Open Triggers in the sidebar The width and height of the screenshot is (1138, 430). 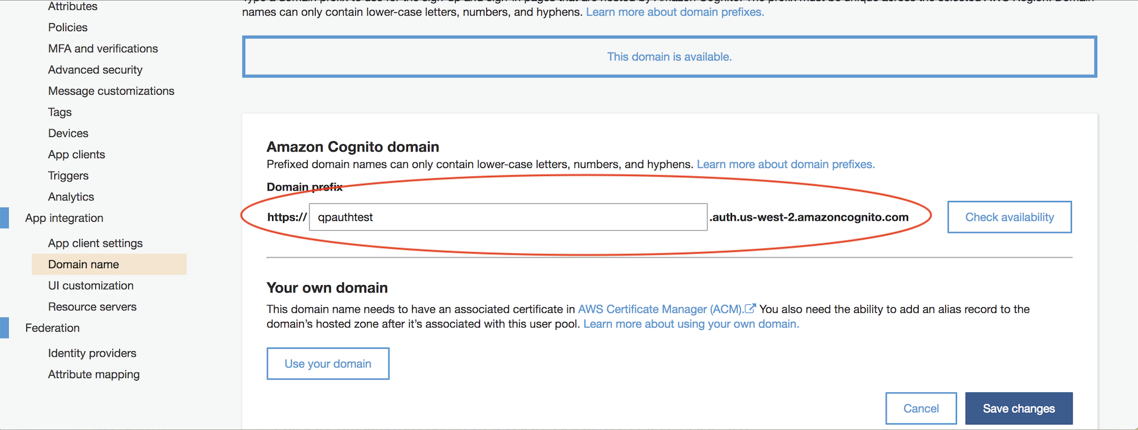(x=68, y=176)
